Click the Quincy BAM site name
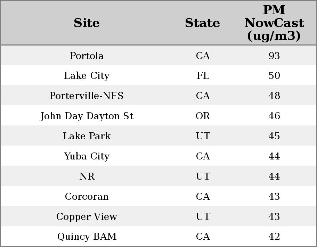317x247 pixels. pyautogui.click(x=87, y=237)
